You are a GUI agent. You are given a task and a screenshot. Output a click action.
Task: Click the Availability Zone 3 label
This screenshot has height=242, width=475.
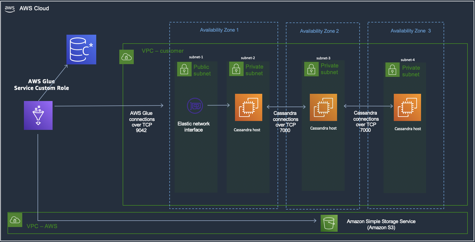pyautogui.click(x=411, y=31)
